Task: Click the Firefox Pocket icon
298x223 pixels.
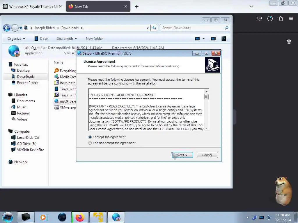Action: tap(260, 19)
